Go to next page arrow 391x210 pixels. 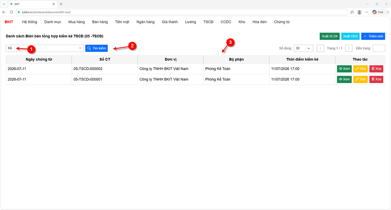pyautogui.click(x=349, y=48)
